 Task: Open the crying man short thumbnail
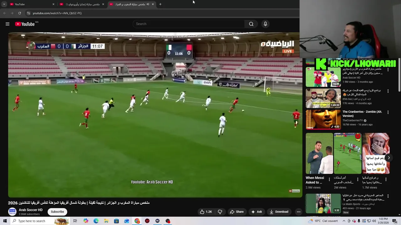pos(376,153)
